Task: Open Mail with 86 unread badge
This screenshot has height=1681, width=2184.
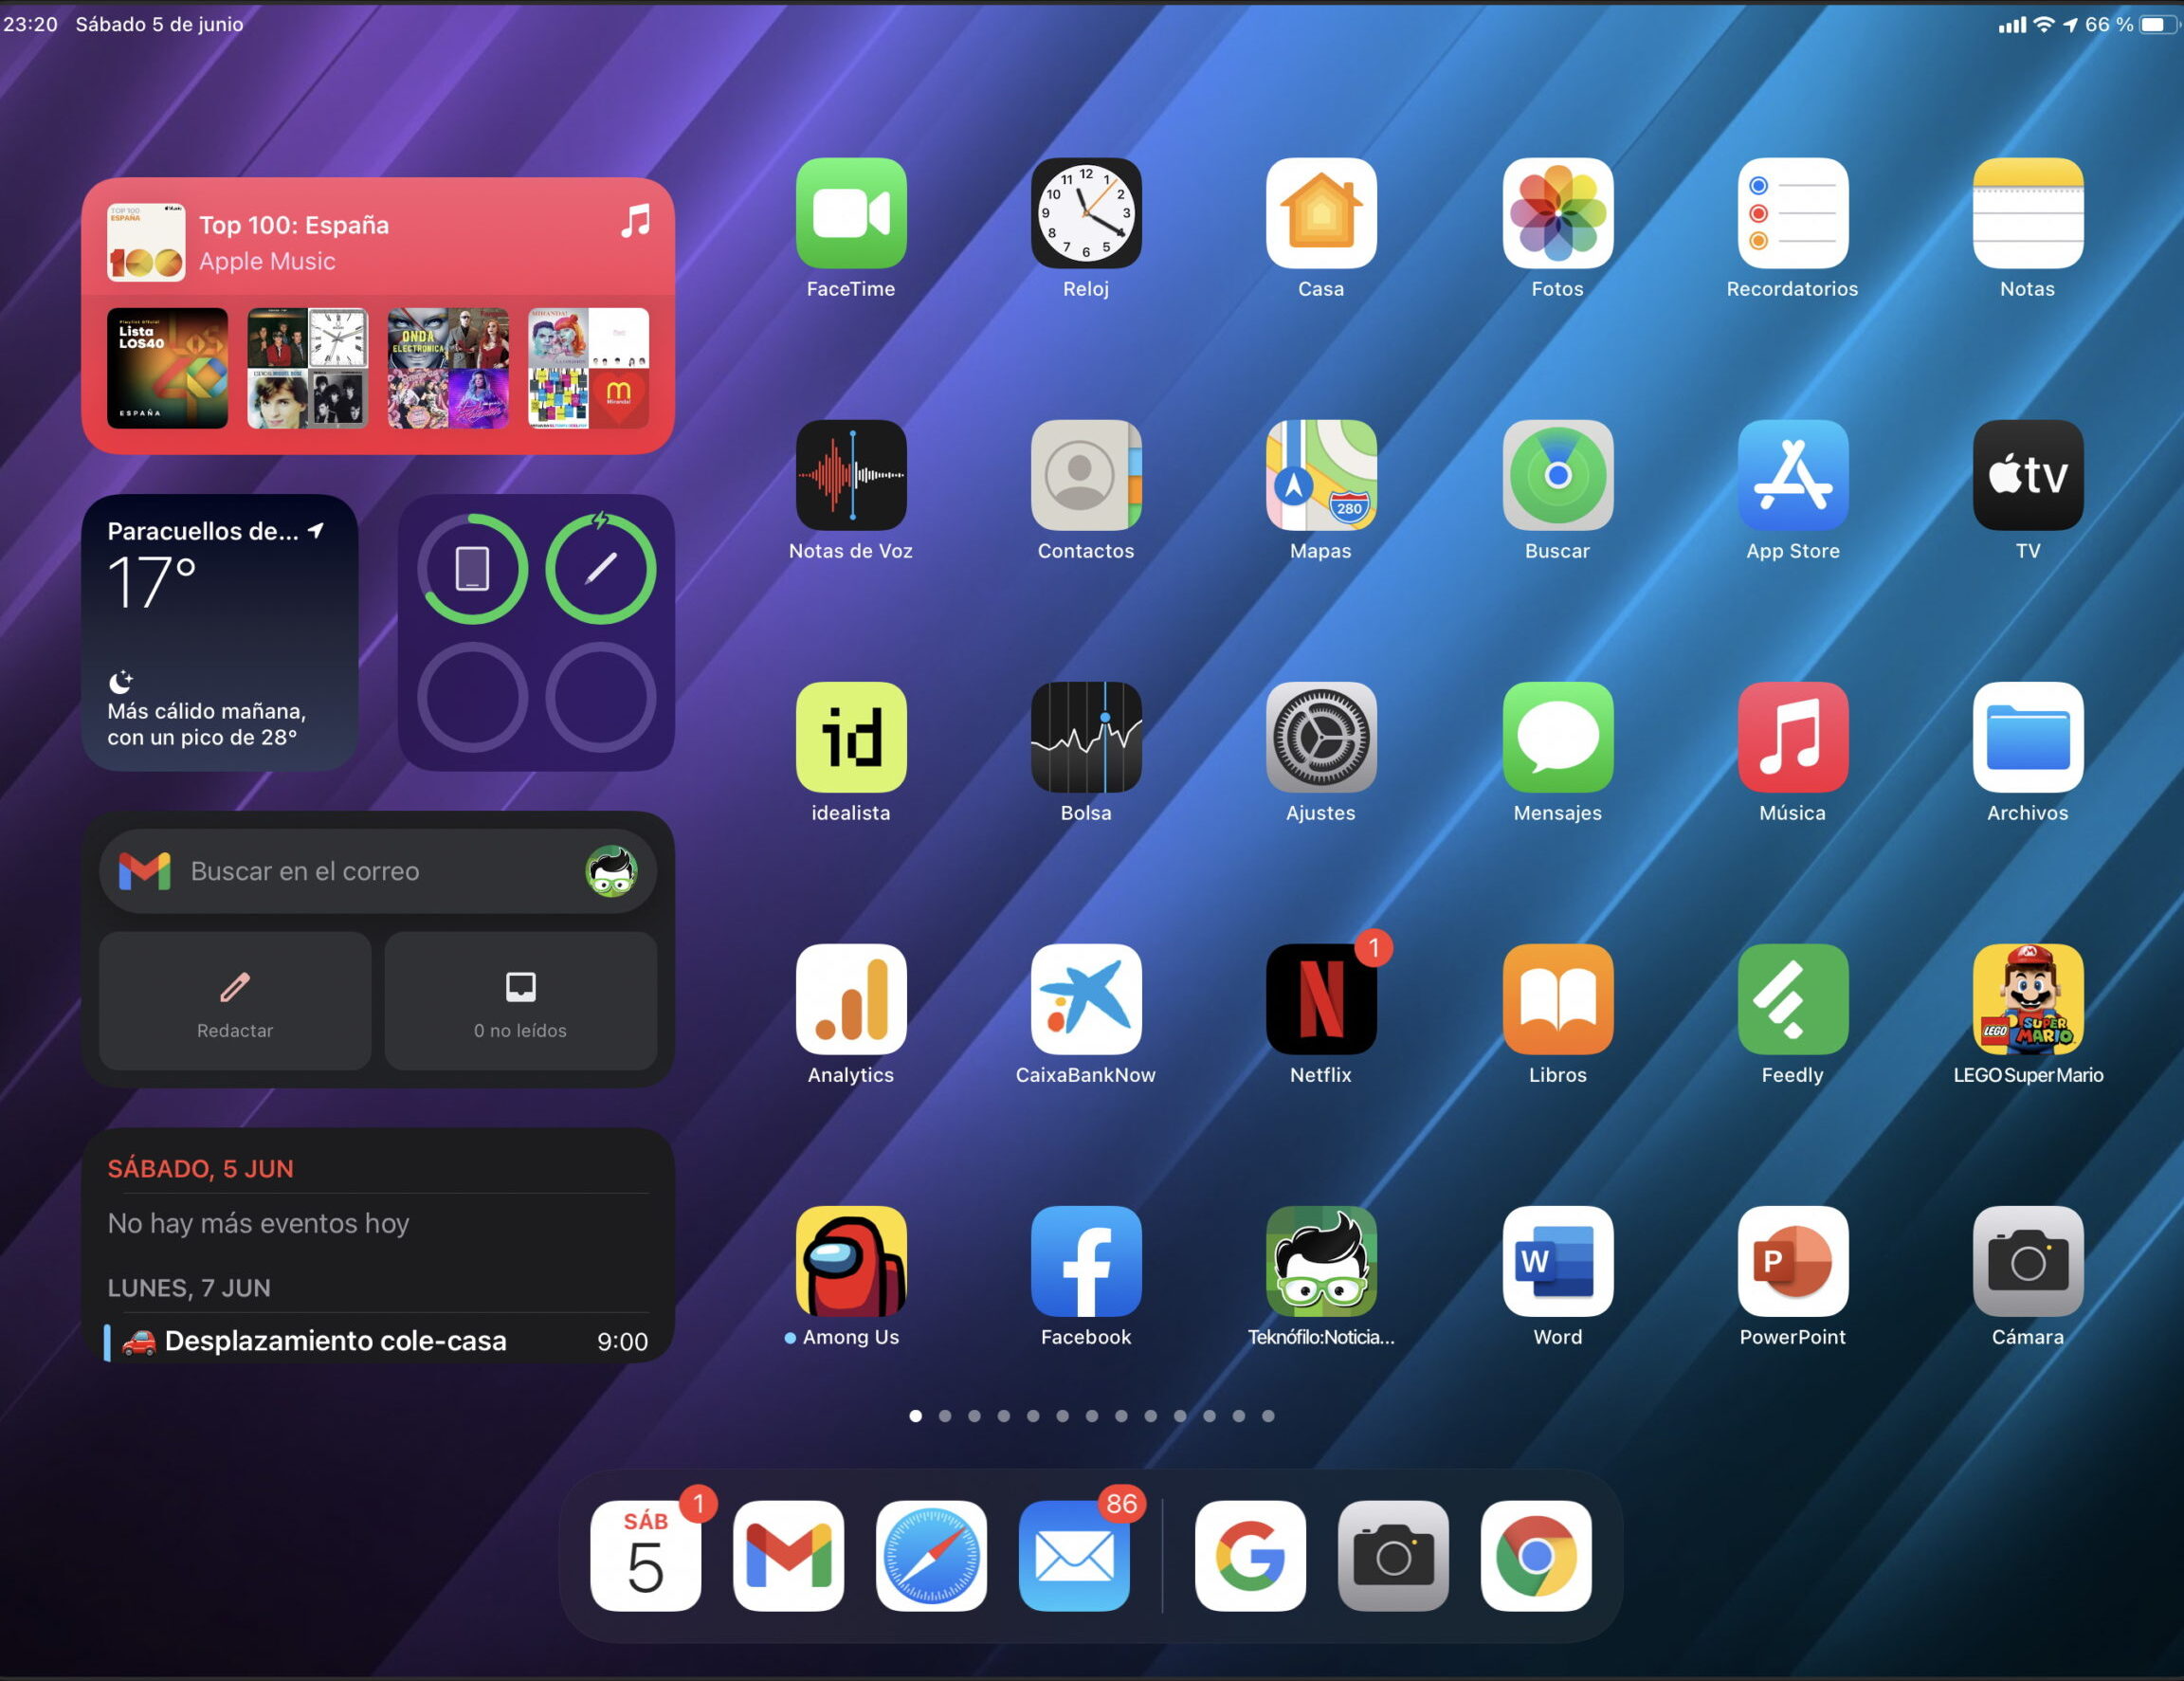Action: click(1074, 1555)
